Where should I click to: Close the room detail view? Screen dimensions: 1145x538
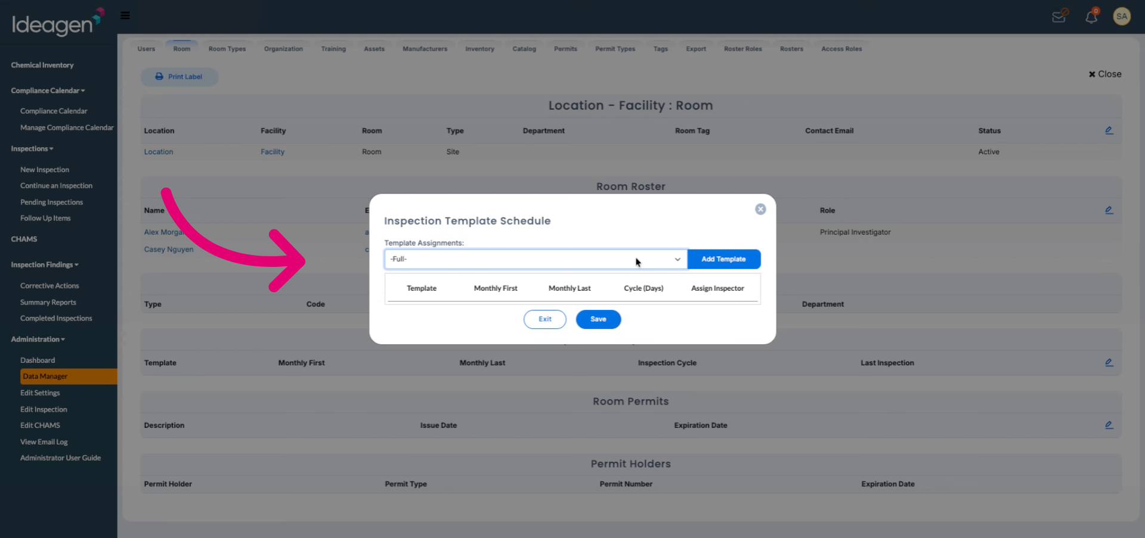coord(1104,74)
